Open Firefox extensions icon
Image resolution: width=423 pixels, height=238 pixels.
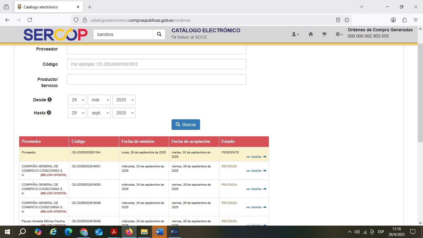(x=404, y=20)
